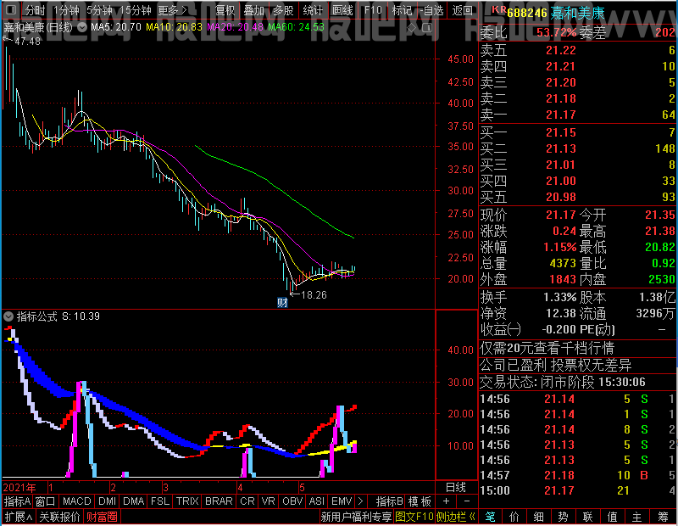Image resolution: width=678 pixels, height=526 pixels.
Task: Click 卖一 price 21.17
Action: pos(561,115)
